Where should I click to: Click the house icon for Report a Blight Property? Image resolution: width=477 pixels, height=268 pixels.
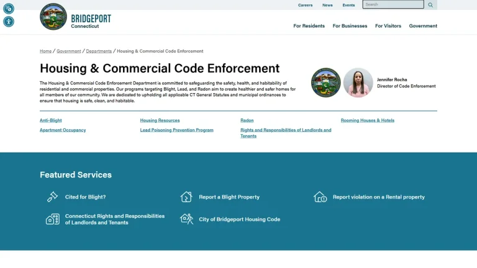186,197
